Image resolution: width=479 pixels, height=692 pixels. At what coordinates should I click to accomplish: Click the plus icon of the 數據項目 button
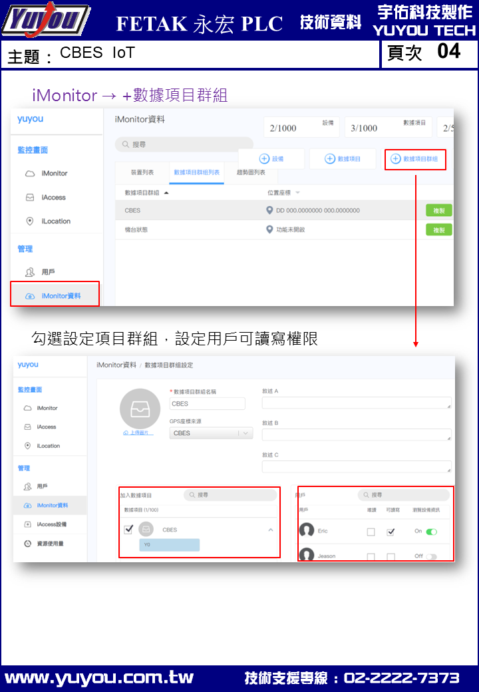[330, 159]
